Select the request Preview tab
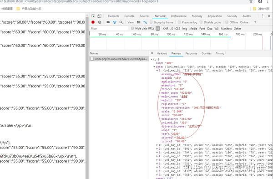273x179 pixels. (176, 53)
